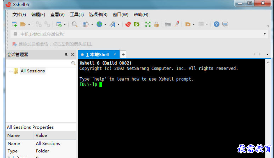The image size is (274, 158).
Task: Minimize the Xshell 6 window
Action: tap(240, 3)
